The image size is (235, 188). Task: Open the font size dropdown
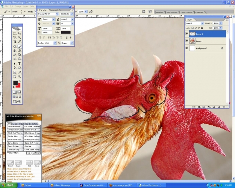click(54, 19)
